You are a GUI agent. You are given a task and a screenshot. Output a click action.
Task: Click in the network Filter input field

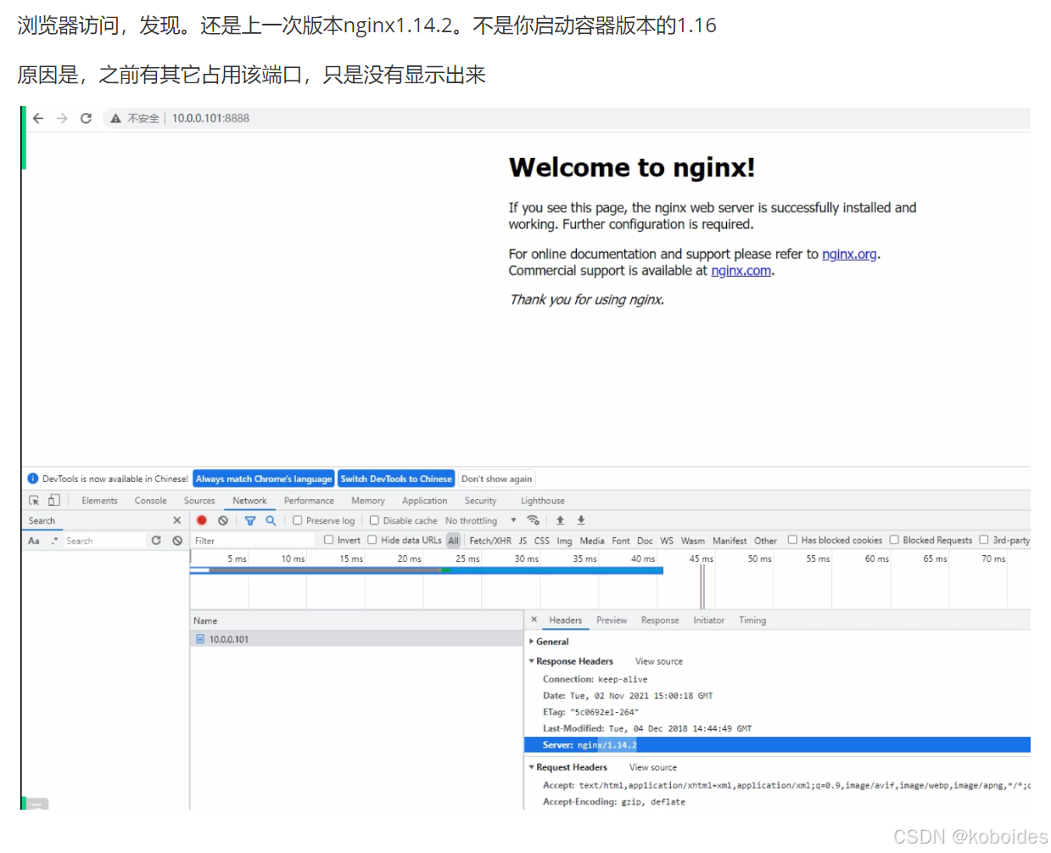pyautogui.click(x=252, y=541)
